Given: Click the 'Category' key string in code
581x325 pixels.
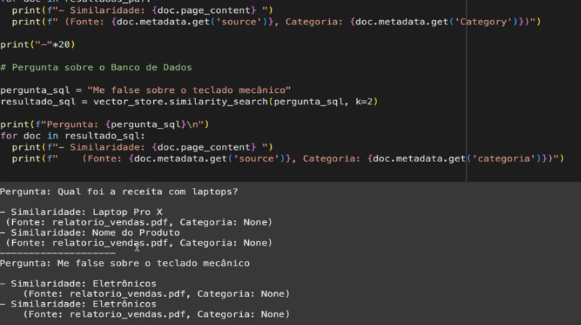Looking at the screenshot, I should (483, 22).
